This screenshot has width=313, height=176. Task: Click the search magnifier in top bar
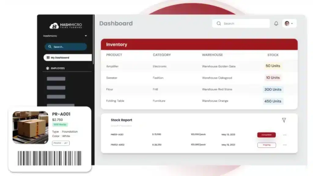pos(219,23)
